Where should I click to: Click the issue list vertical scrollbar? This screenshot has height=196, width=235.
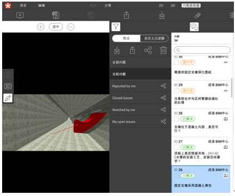click(x=231, y=88)
